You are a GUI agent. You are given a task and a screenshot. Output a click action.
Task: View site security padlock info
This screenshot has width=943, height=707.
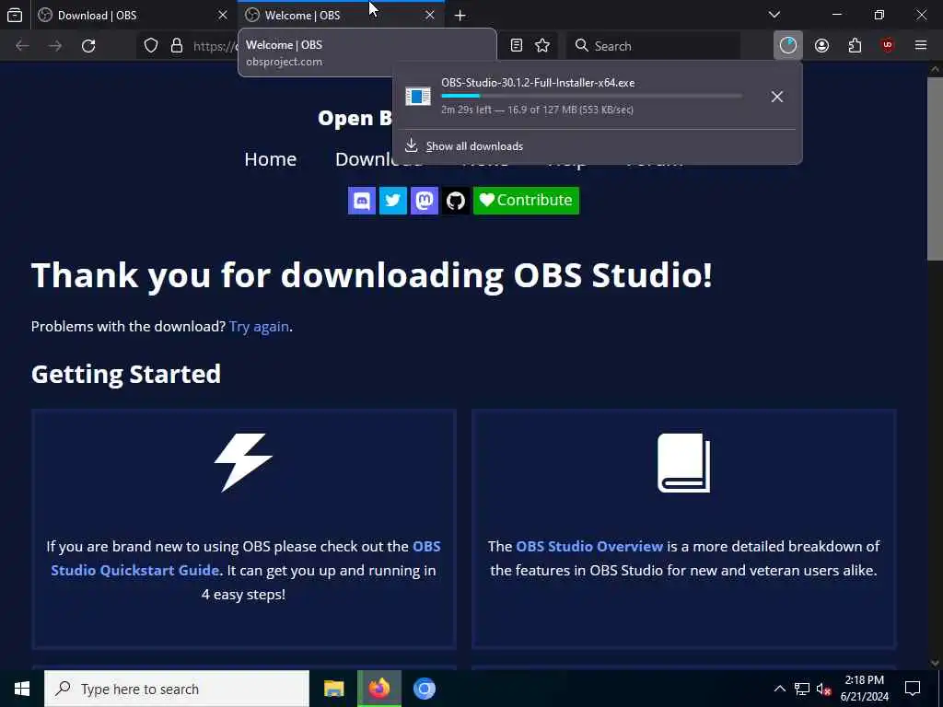coord(176,46)
